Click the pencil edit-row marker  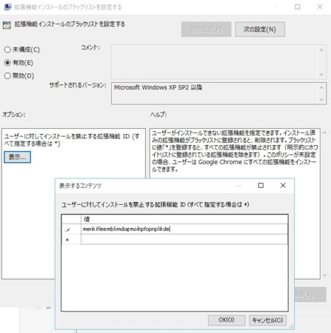[67, 229]
